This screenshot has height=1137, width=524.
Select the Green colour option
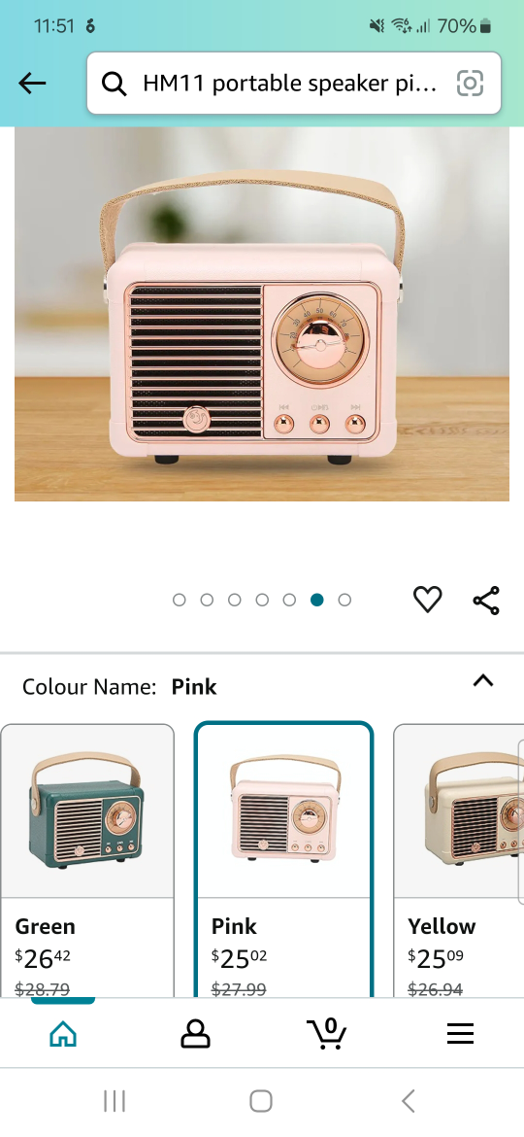click(x=87, y=861)
